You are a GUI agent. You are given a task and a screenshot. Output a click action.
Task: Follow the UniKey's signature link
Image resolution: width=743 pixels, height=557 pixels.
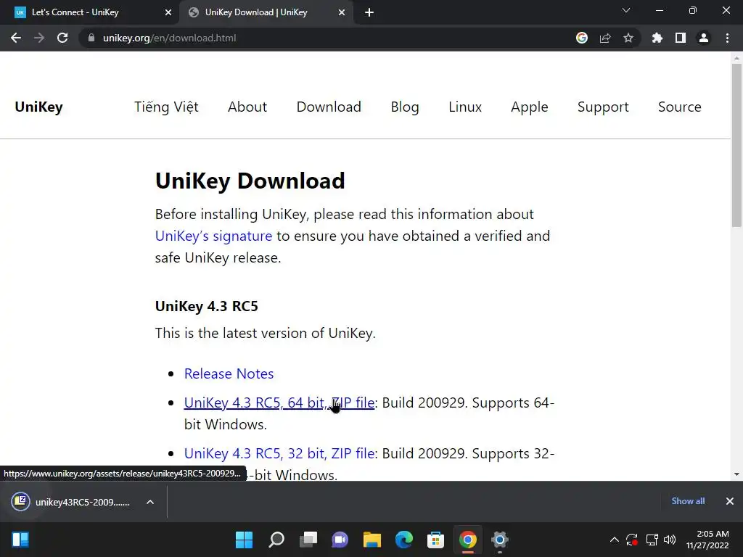coord(214,236)
